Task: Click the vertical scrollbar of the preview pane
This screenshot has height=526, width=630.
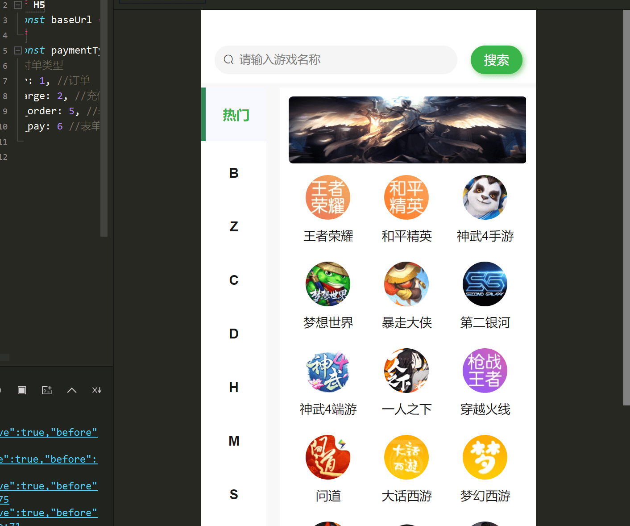Action: pos(626,208)
